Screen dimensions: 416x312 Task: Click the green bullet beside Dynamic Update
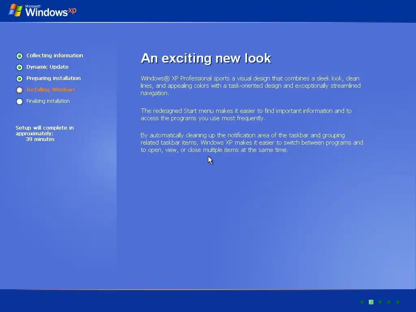pyautogui.click(x=19, y=67)
